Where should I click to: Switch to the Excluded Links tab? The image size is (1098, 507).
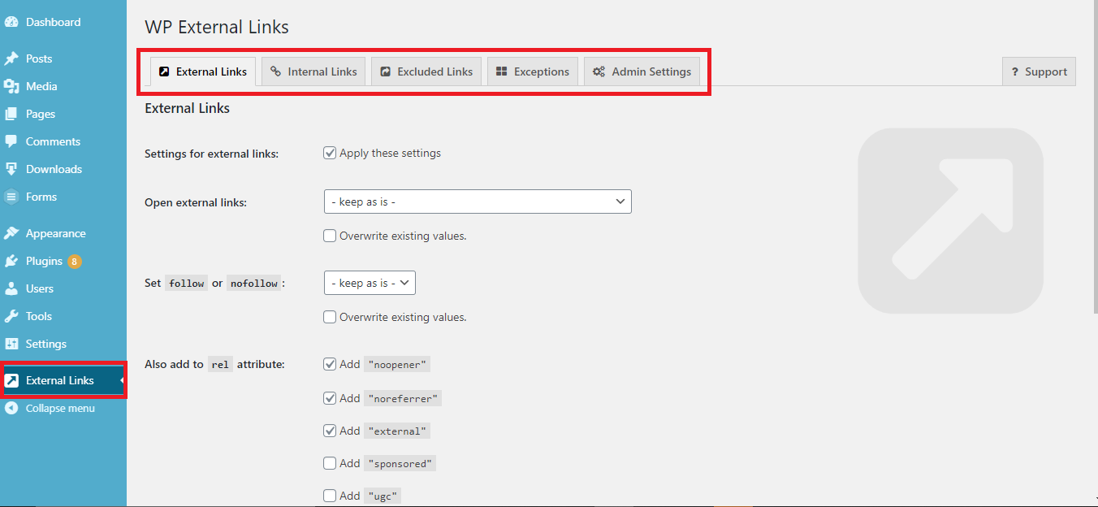point(427,71)
